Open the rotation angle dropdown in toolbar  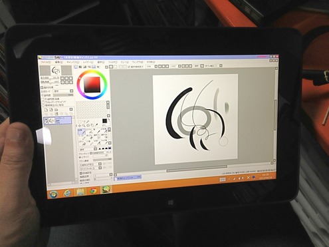click(179, 66)
